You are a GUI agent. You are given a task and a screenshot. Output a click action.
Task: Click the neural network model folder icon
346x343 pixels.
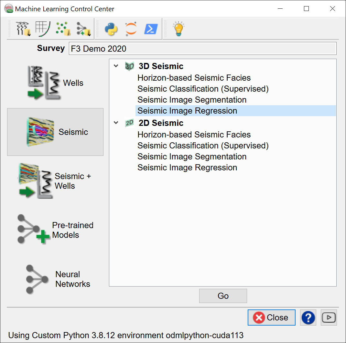point(83,29)
